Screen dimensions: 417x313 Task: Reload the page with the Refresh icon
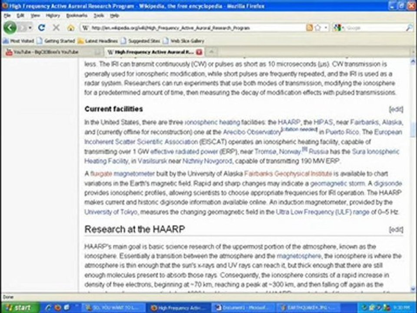[x=42, y=27]
